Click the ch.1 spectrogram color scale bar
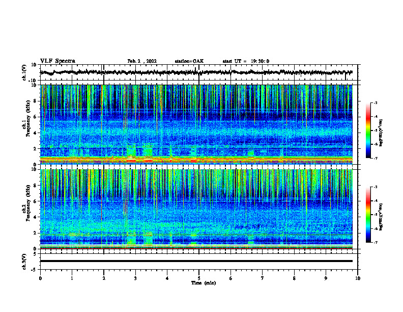 click(x=368, y=131)
